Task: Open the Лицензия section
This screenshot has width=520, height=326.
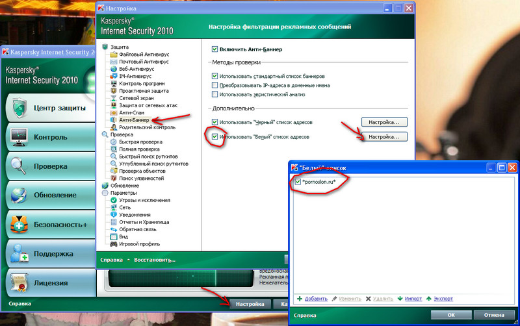Action: (x=51, y=282)
